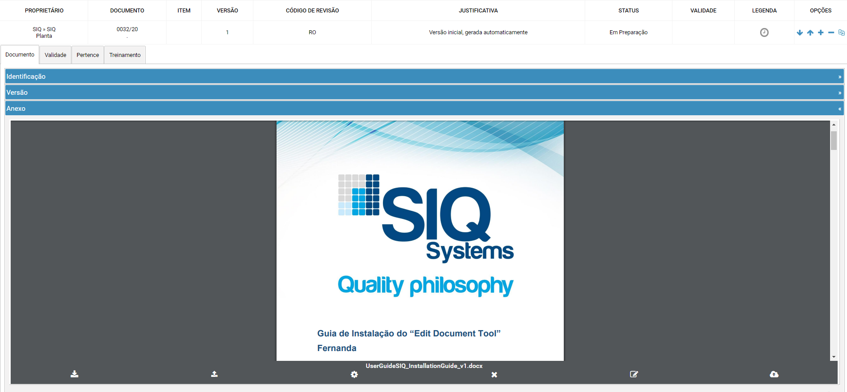This screenshot has width=847, height=392.
Task: Click the Validade column header
Action: tap(703, 11)
